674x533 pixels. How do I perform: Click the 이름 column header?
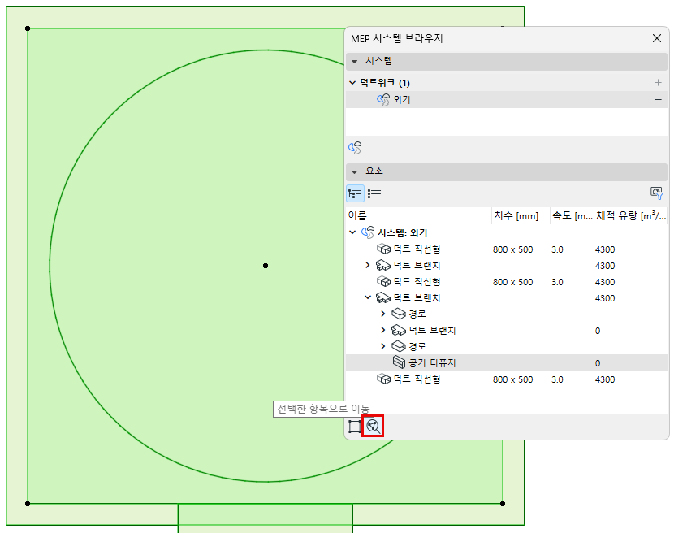point(418,215)
